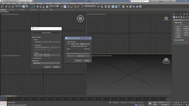Screen dimensions: 189x106
Task: Click the time slider handle above timeline
Action: pos(9,96)
